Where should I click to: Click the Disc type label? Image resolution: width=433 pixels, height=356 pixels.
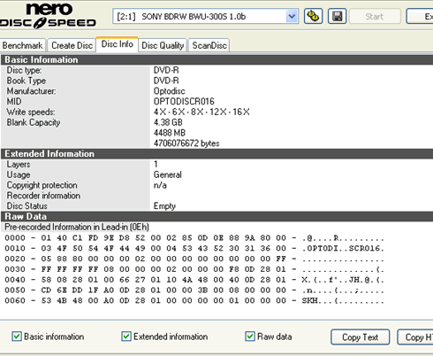point(24,70)
